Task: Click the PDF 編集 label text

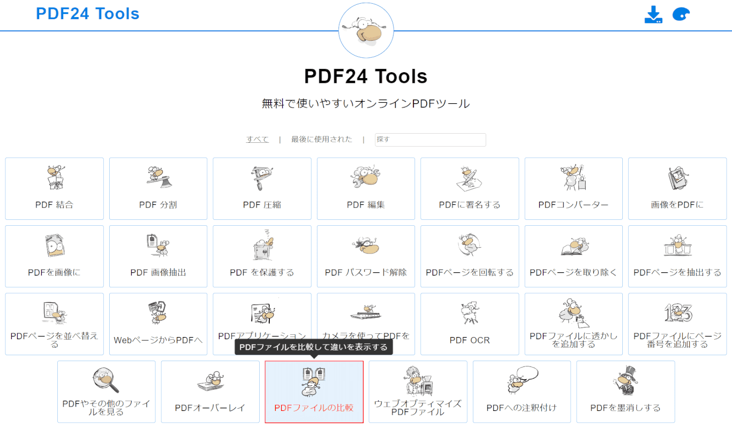Action: [366, 205]
